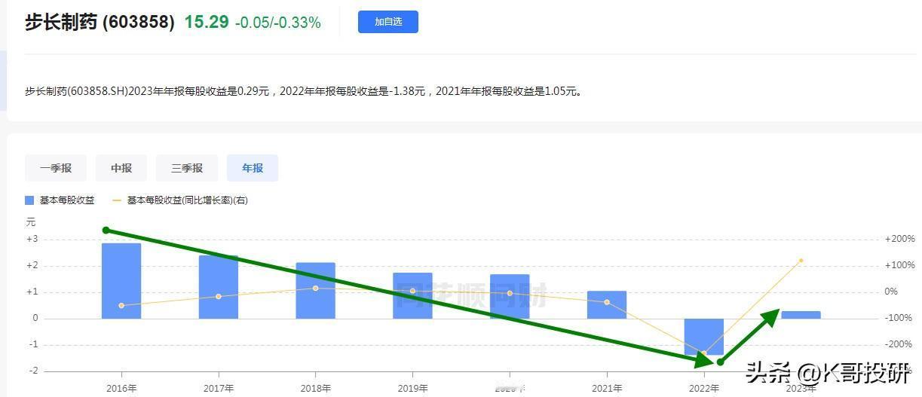Click the 2019年 earnings bar
Image resolution: width=922 pixels, height=397 pixels.
pos(412,295)
